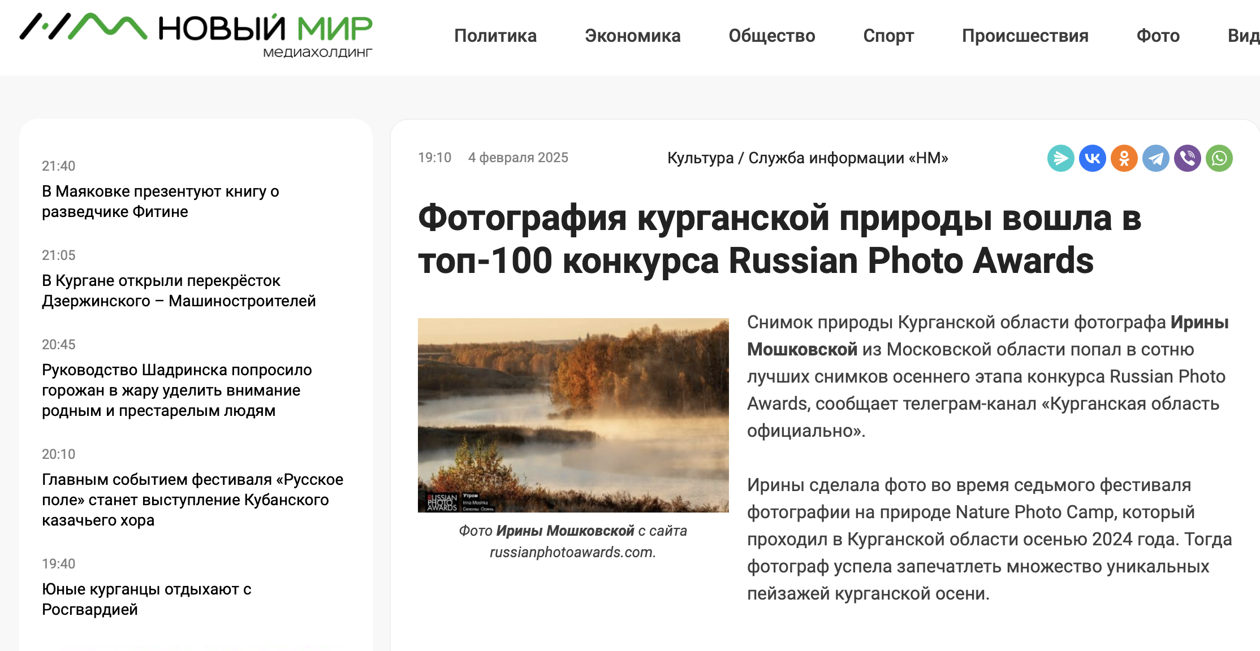Screen dimensions: 1260x651
Task: Open the Фото section
Action: tap(1158, 36)
